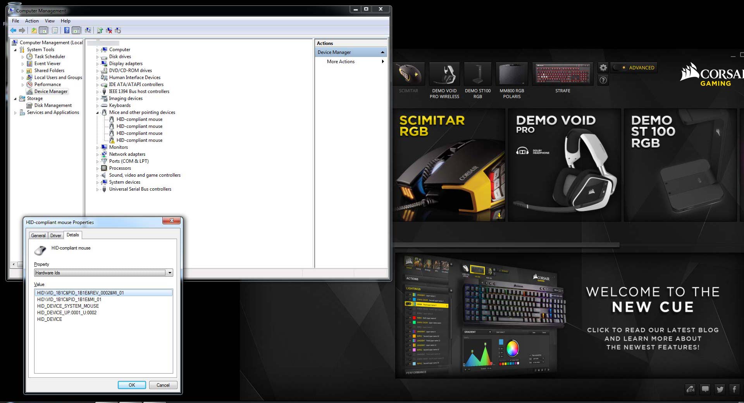Open the Property dropdown showing Hardware Ids

pos(103,273)
